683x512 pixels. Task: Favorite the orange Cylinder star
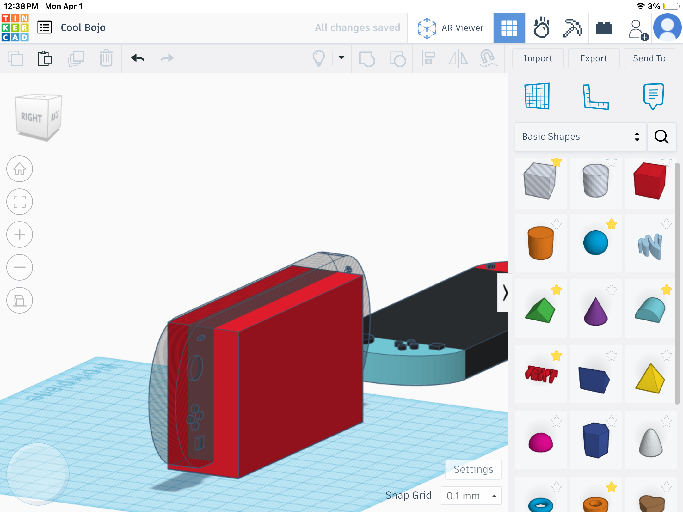point(557,224)
